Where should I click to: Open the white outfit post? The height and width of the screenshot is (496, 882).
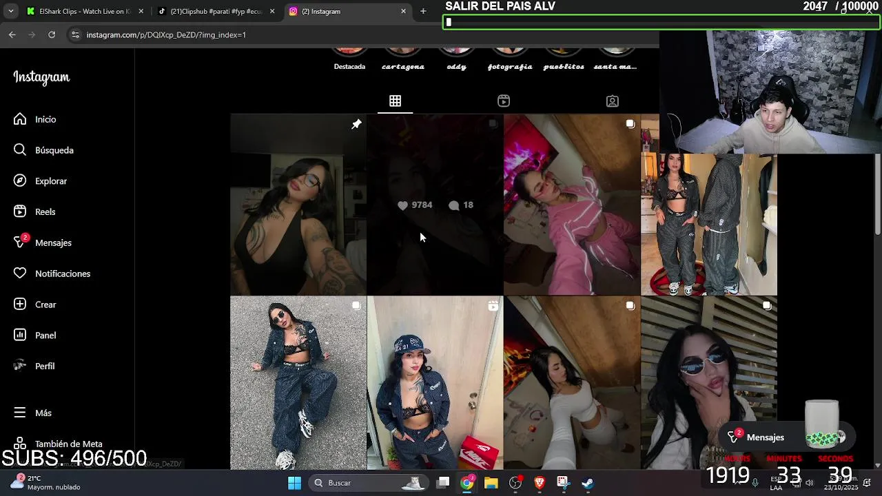(x=572, y=383)
